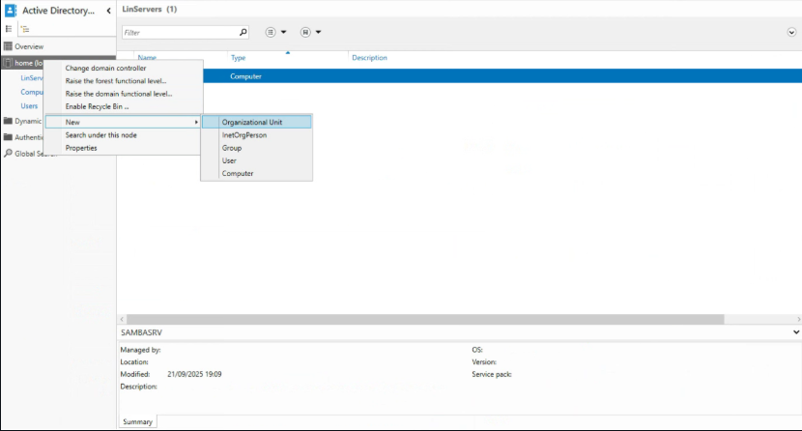The width and height of the screenshot is (802, 431).
Task: Choose Group in the New submenu
Action: (x=232, y=148)
